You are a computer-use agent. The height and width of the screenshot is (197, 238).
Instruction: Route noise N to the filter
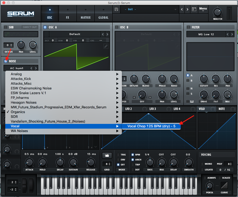(188, 88)
